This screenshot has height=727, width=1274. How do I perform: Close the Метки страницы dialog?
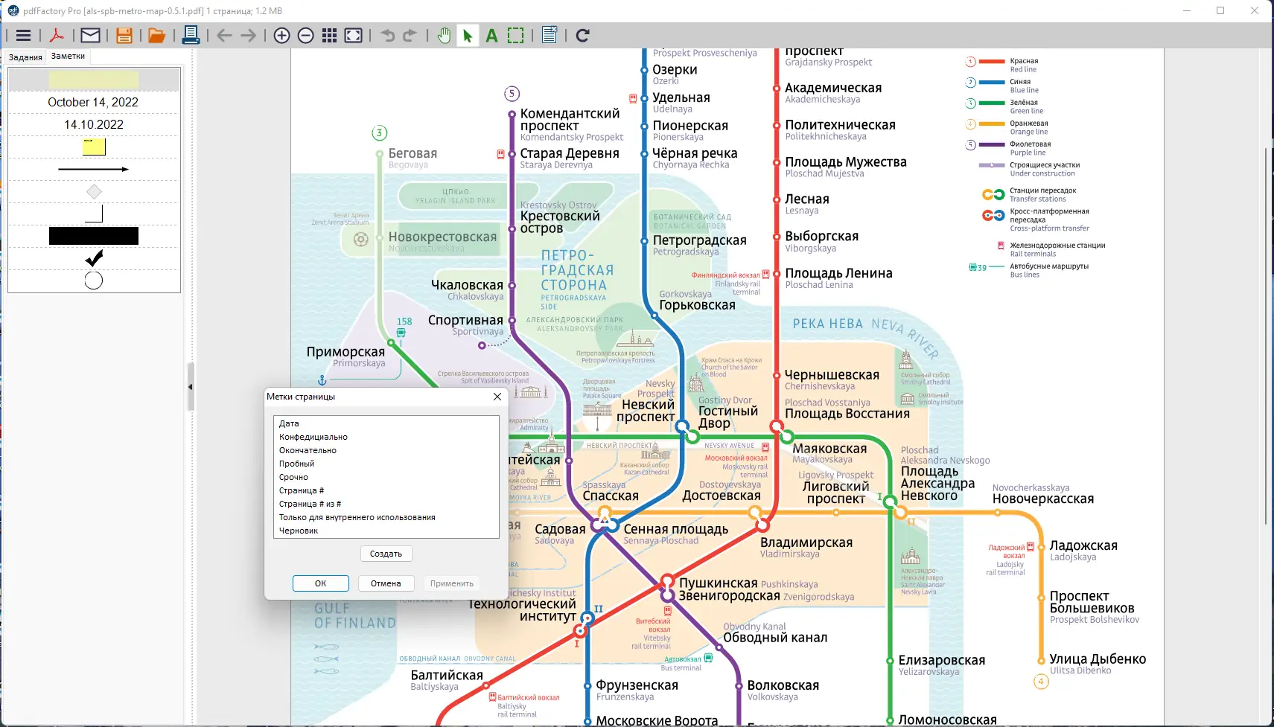click(497, 397)
